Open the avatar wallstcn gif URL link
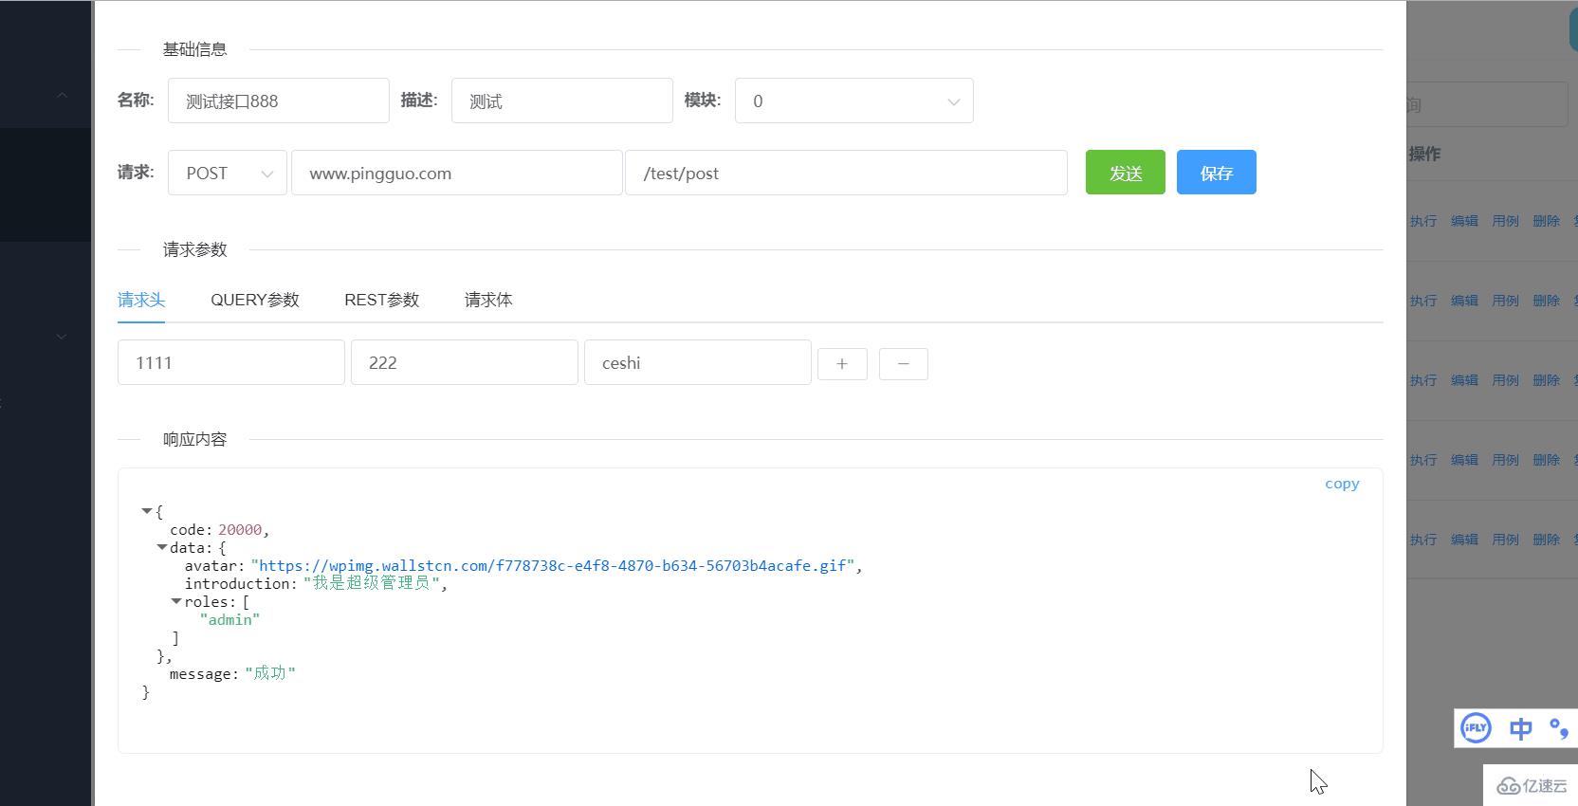 tap(553, 566)
